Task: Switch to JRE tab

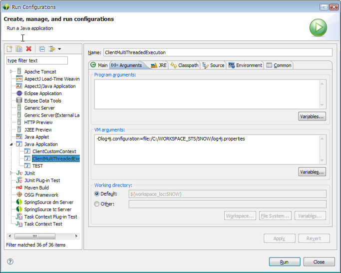Action: (159, 65)
